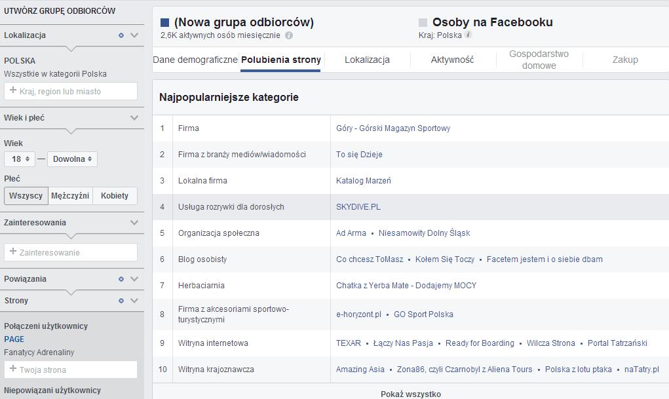This screenshot has height=399, width=669.
Task: Select Mężczyźni gender option
Action: coord(70,196)
